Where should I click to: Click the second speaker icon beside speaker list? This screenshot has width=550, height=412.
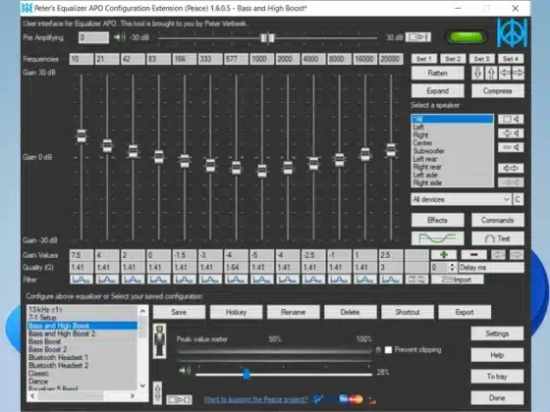[511, 133]
